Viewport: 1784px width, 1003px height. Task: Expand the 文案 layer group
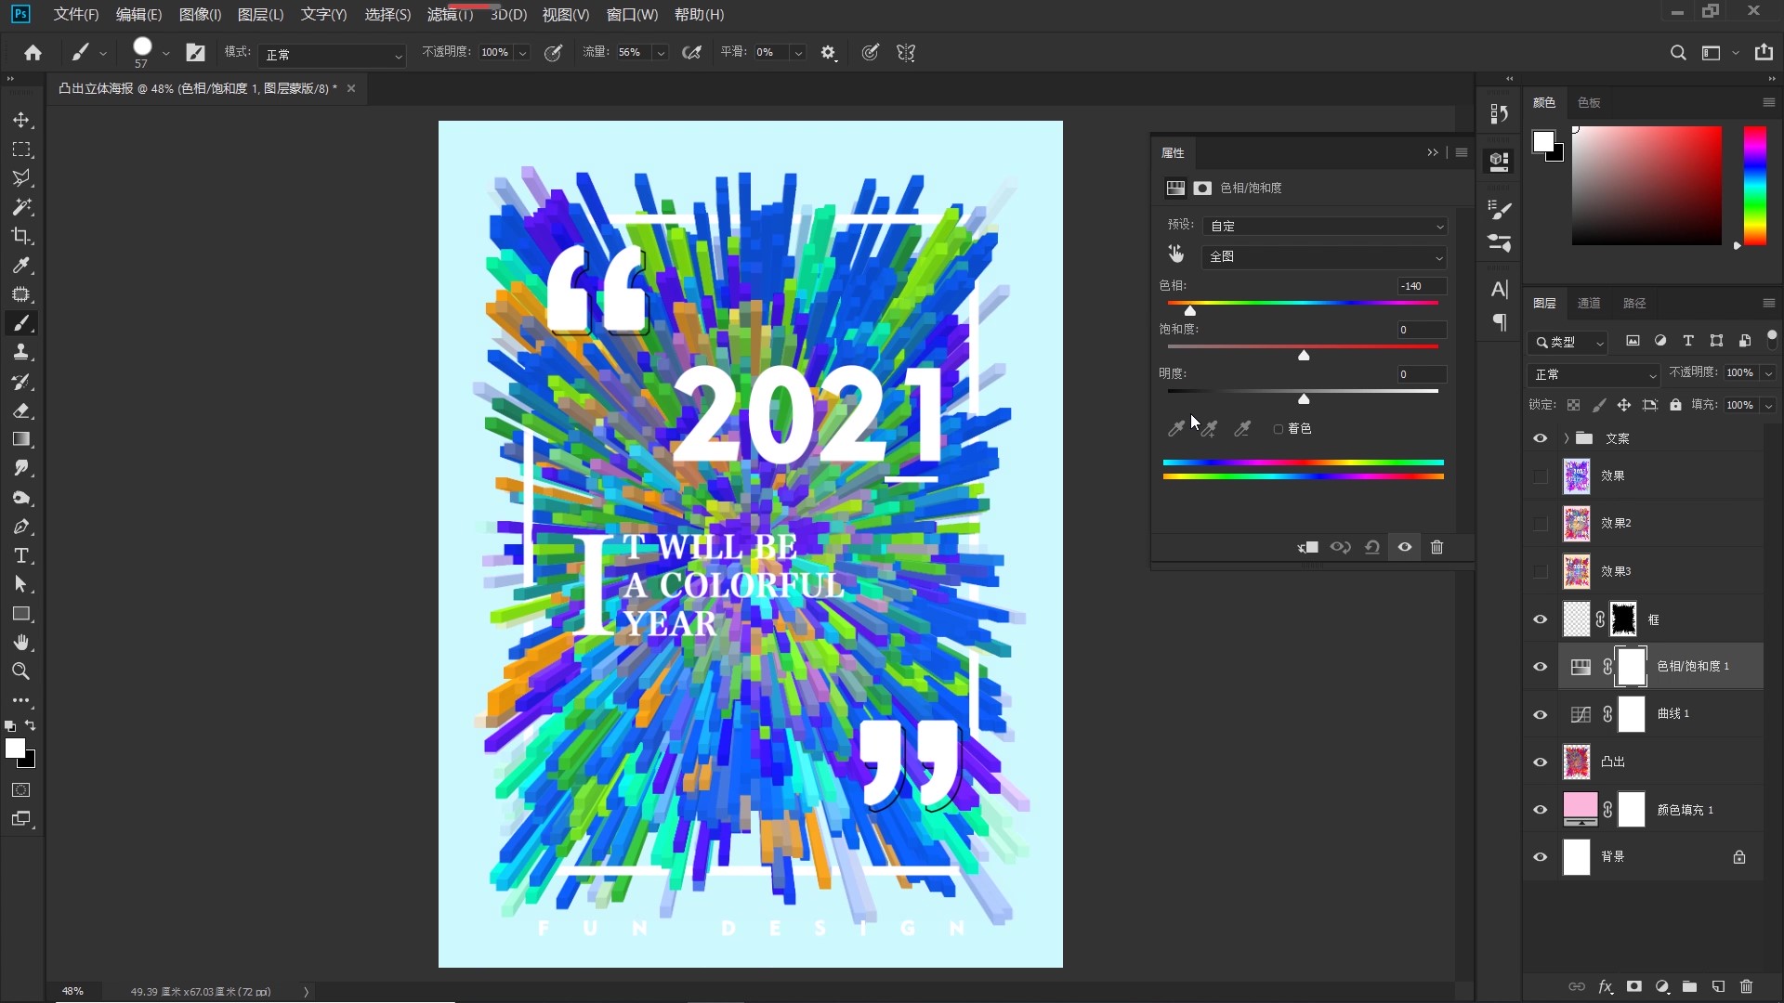click(1567, 438)
